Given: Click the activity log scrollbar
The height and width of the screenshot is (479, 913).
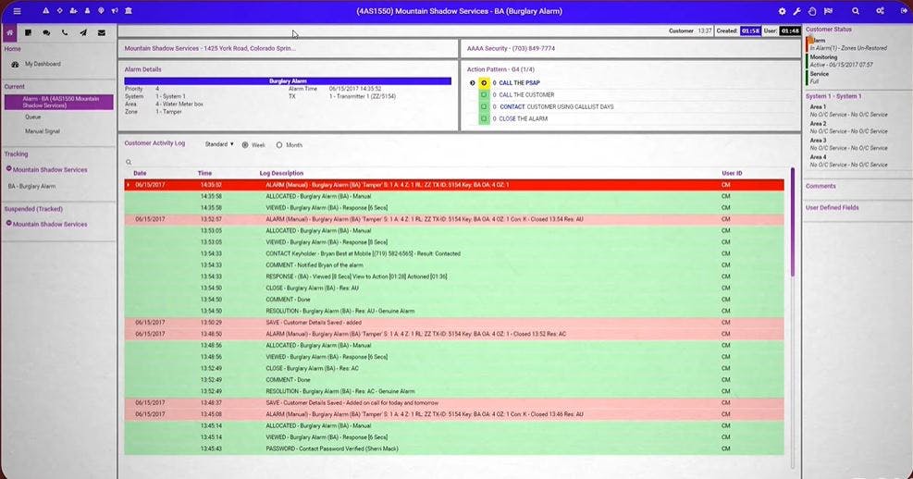Looking at the screenshot, I should 792,222.
